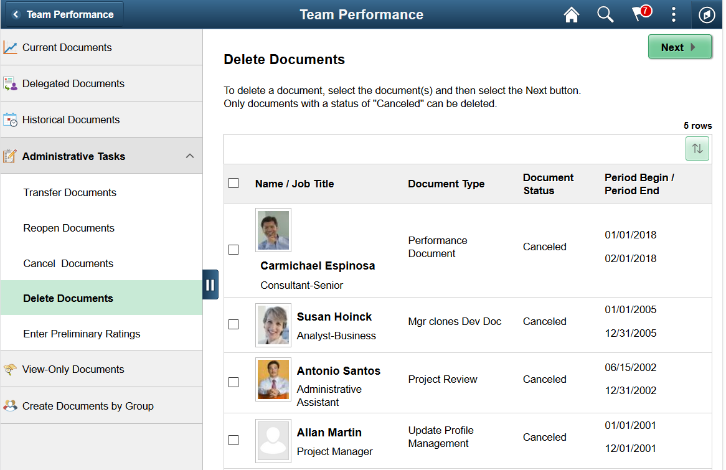
Task: Click the back arrow in Team Performance button
Action: point(16,14)
